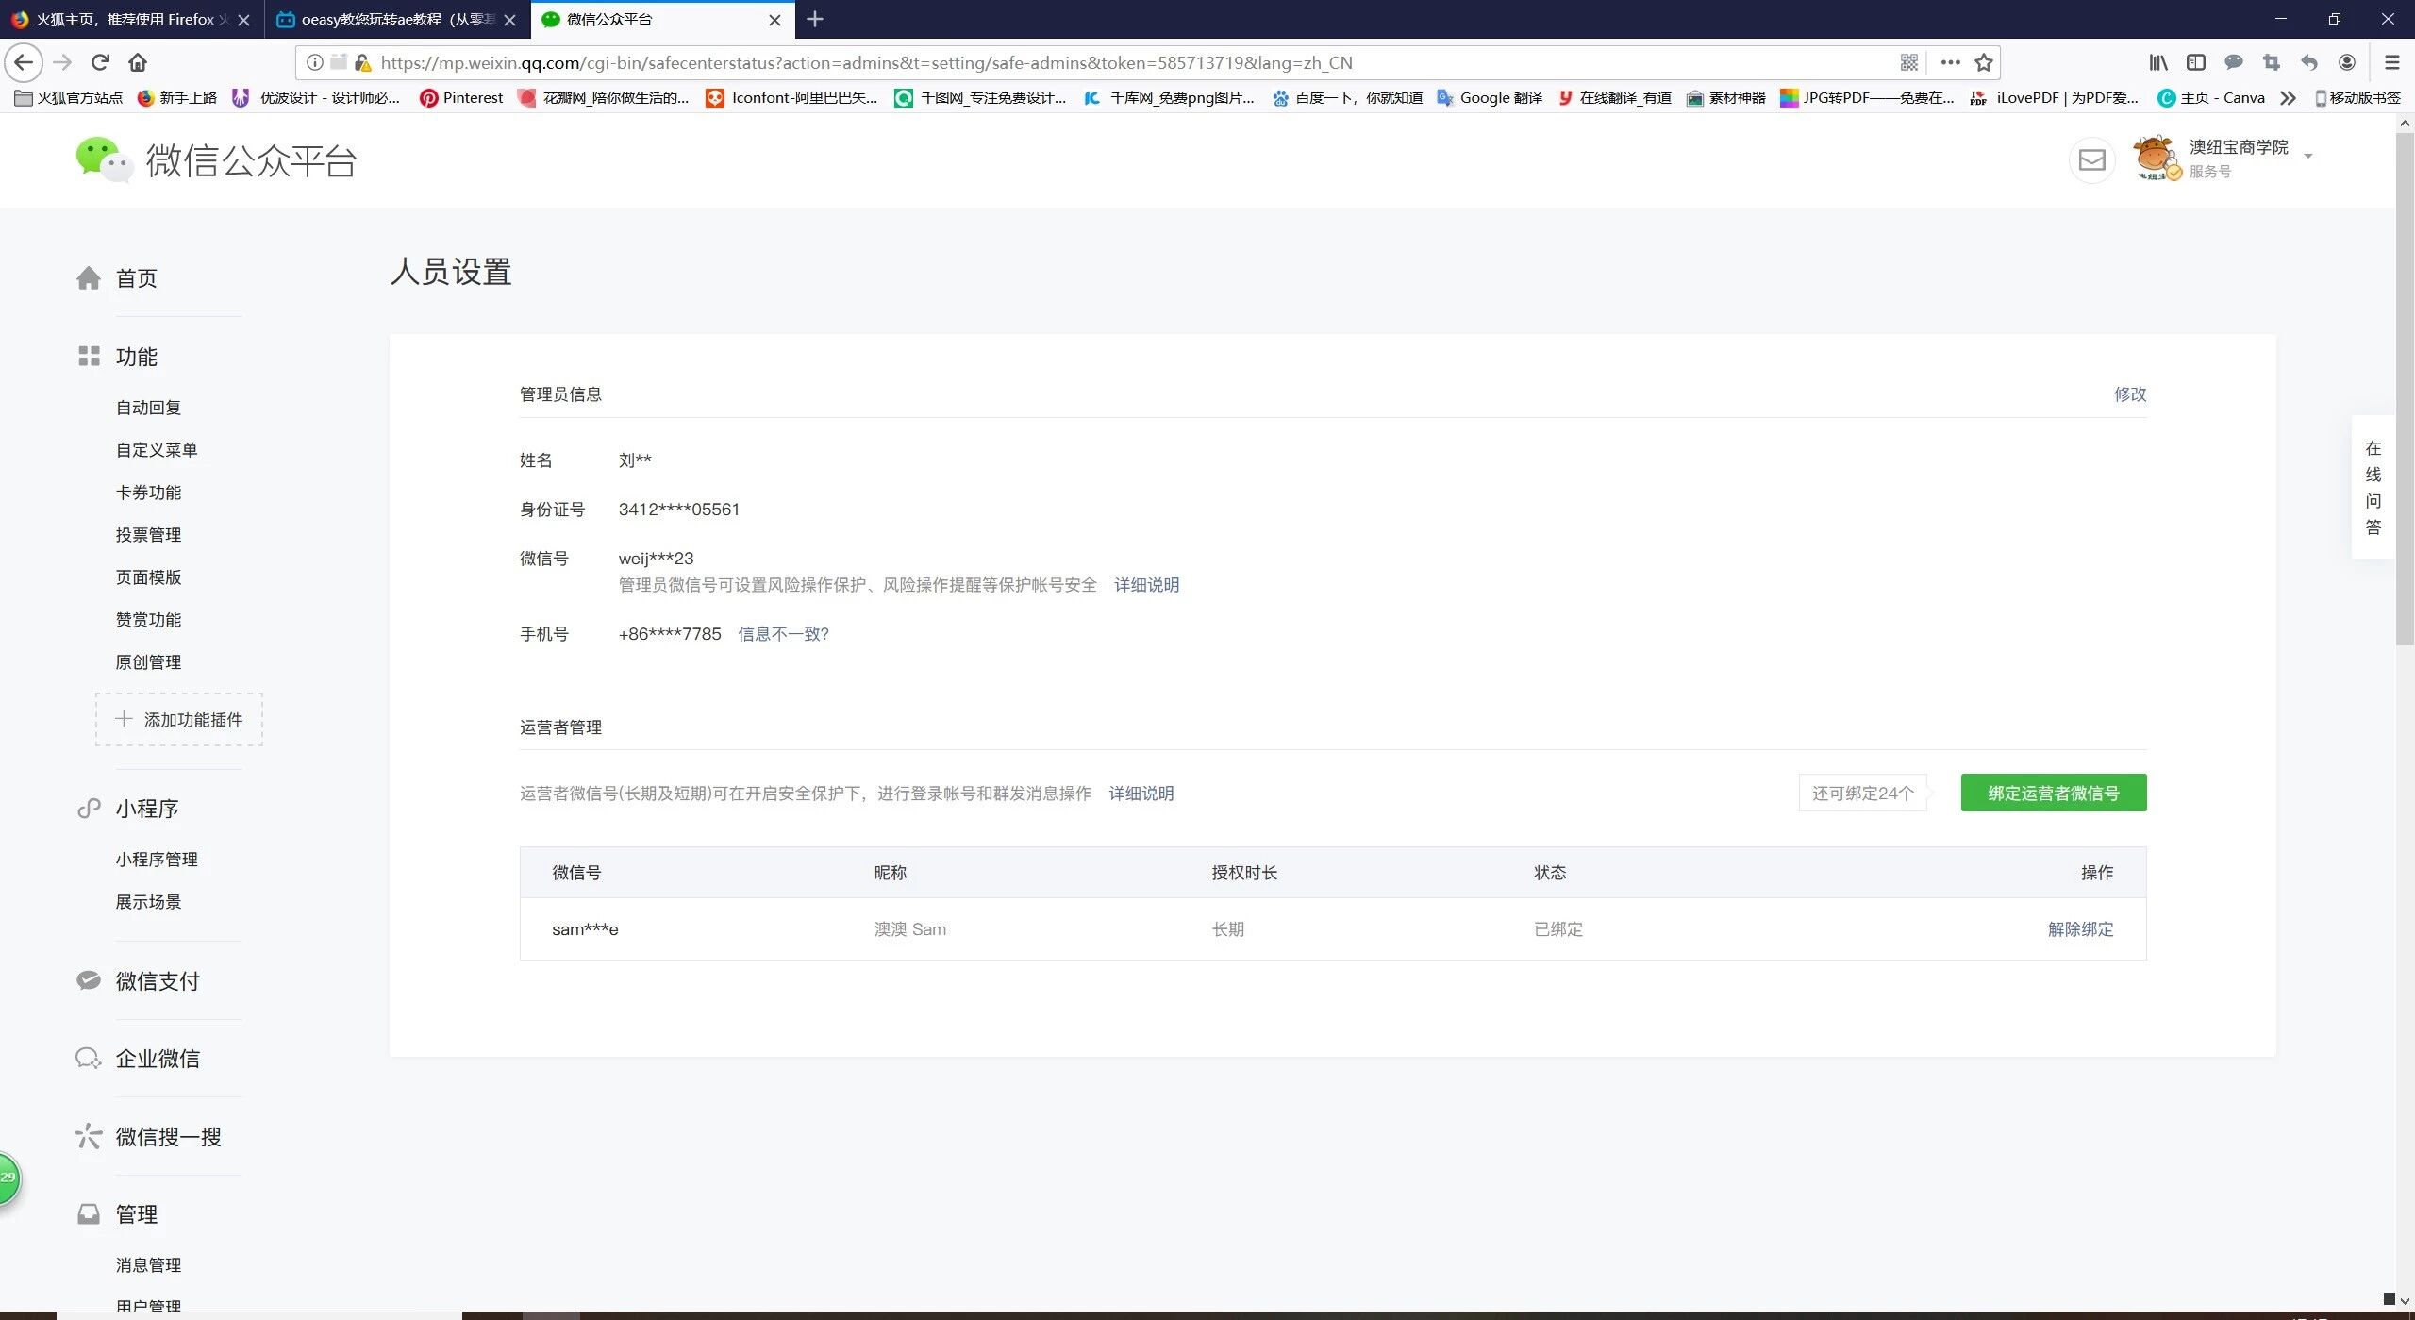Screen dimensions: 2415x1320
Task: Open the Firefox hamburger application menu
Action: point(2391,62)
